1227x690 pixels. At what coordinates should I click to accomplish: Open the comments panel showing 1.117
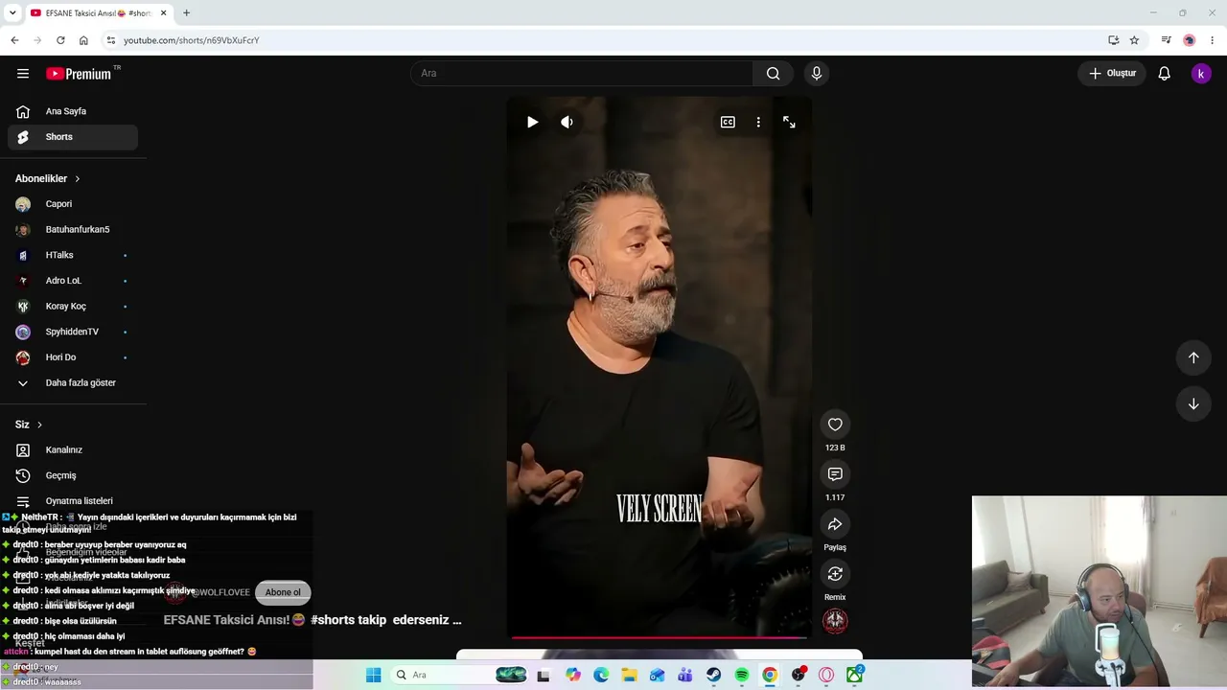(x=835, y=474)
